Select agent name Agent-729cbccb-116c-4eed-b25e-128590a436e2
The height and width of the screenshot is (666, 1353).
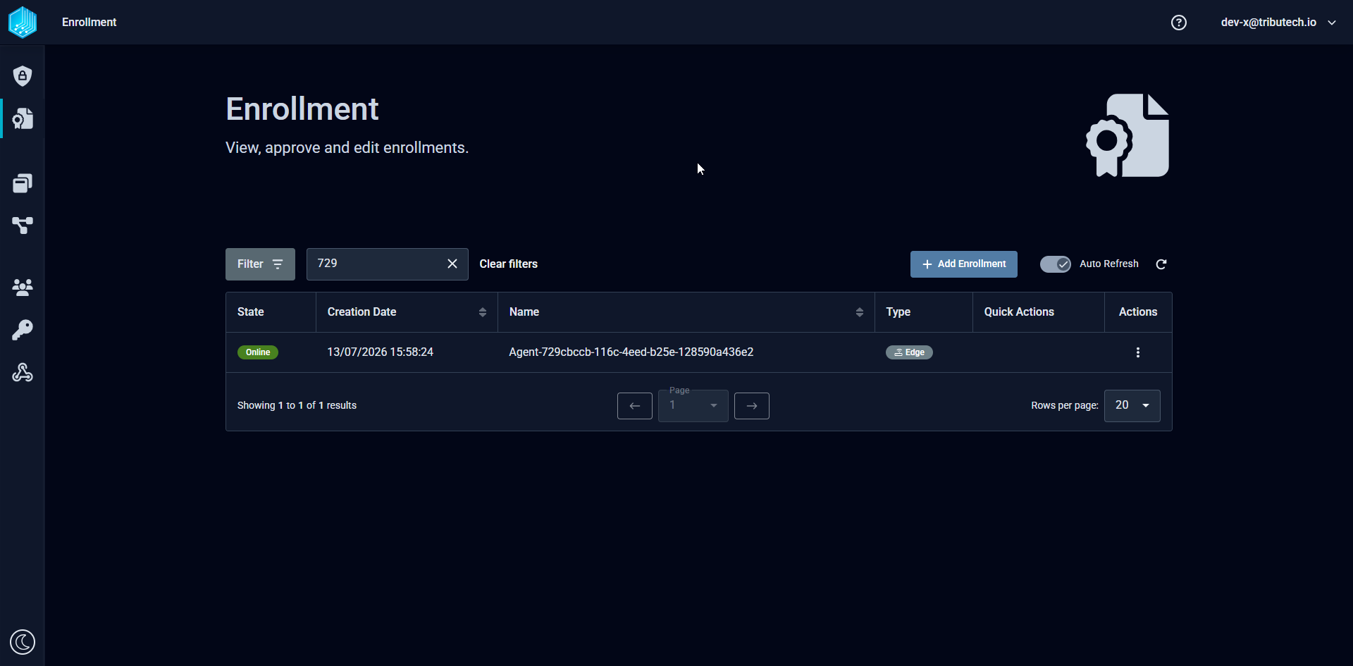[631, 352]
